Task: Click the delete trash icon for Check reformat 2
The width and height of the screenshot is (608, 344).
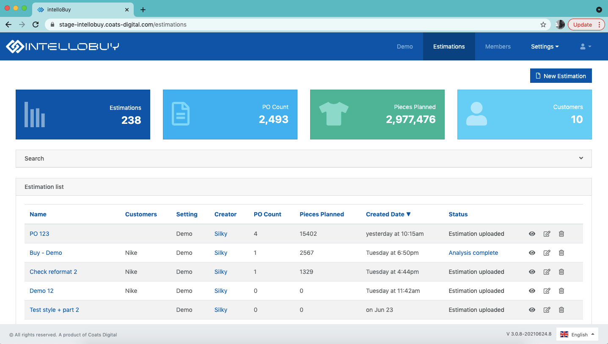Action: pos(561,272)
